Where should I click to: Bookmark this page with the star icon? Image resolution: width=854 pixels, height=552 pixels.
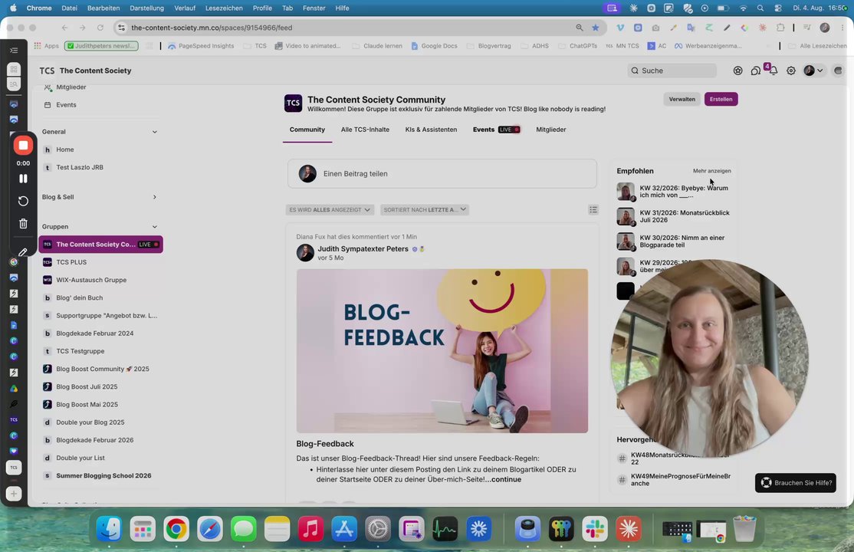596,28
